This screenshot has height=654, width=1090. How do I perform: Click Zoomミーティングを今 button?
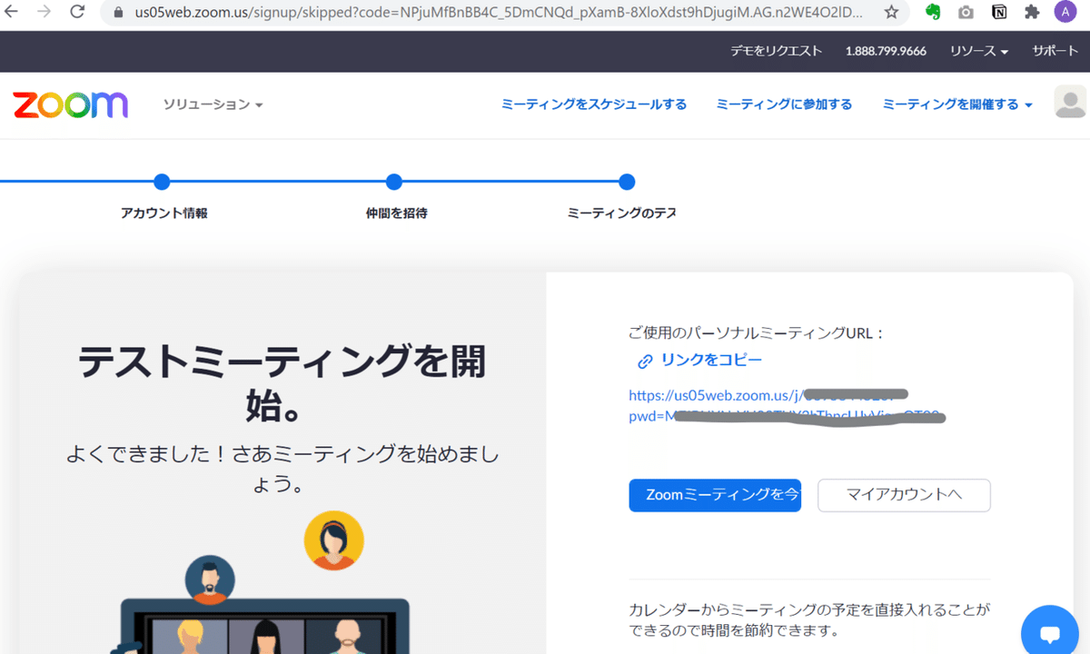click(715, 495)
